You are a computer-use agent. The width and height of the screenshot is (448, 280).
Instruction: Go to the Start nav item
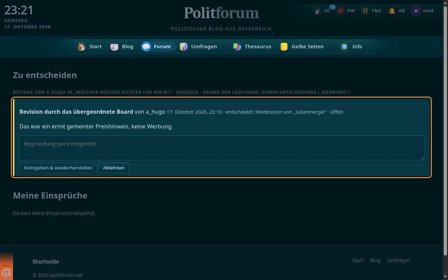pos(90,47)
